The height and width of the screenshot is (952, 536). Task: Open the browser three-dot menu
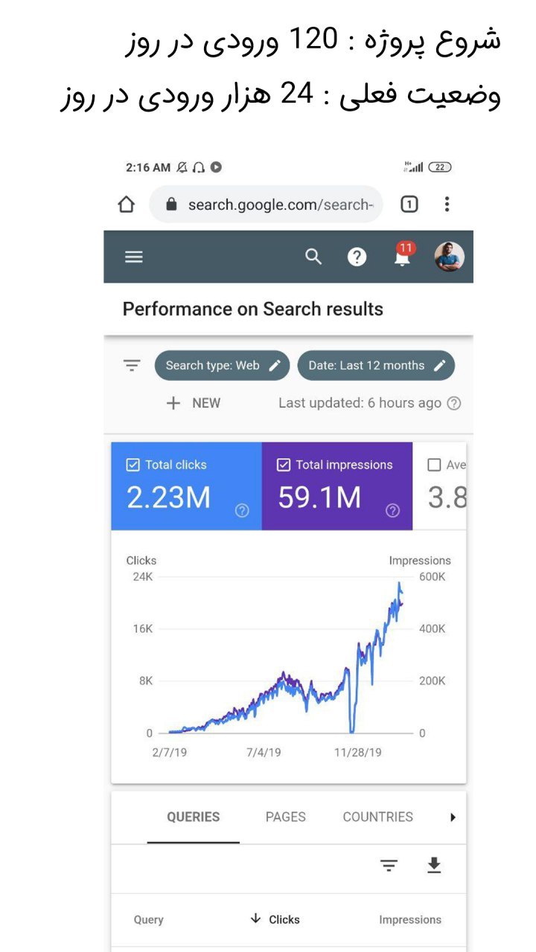click(447, 205)
